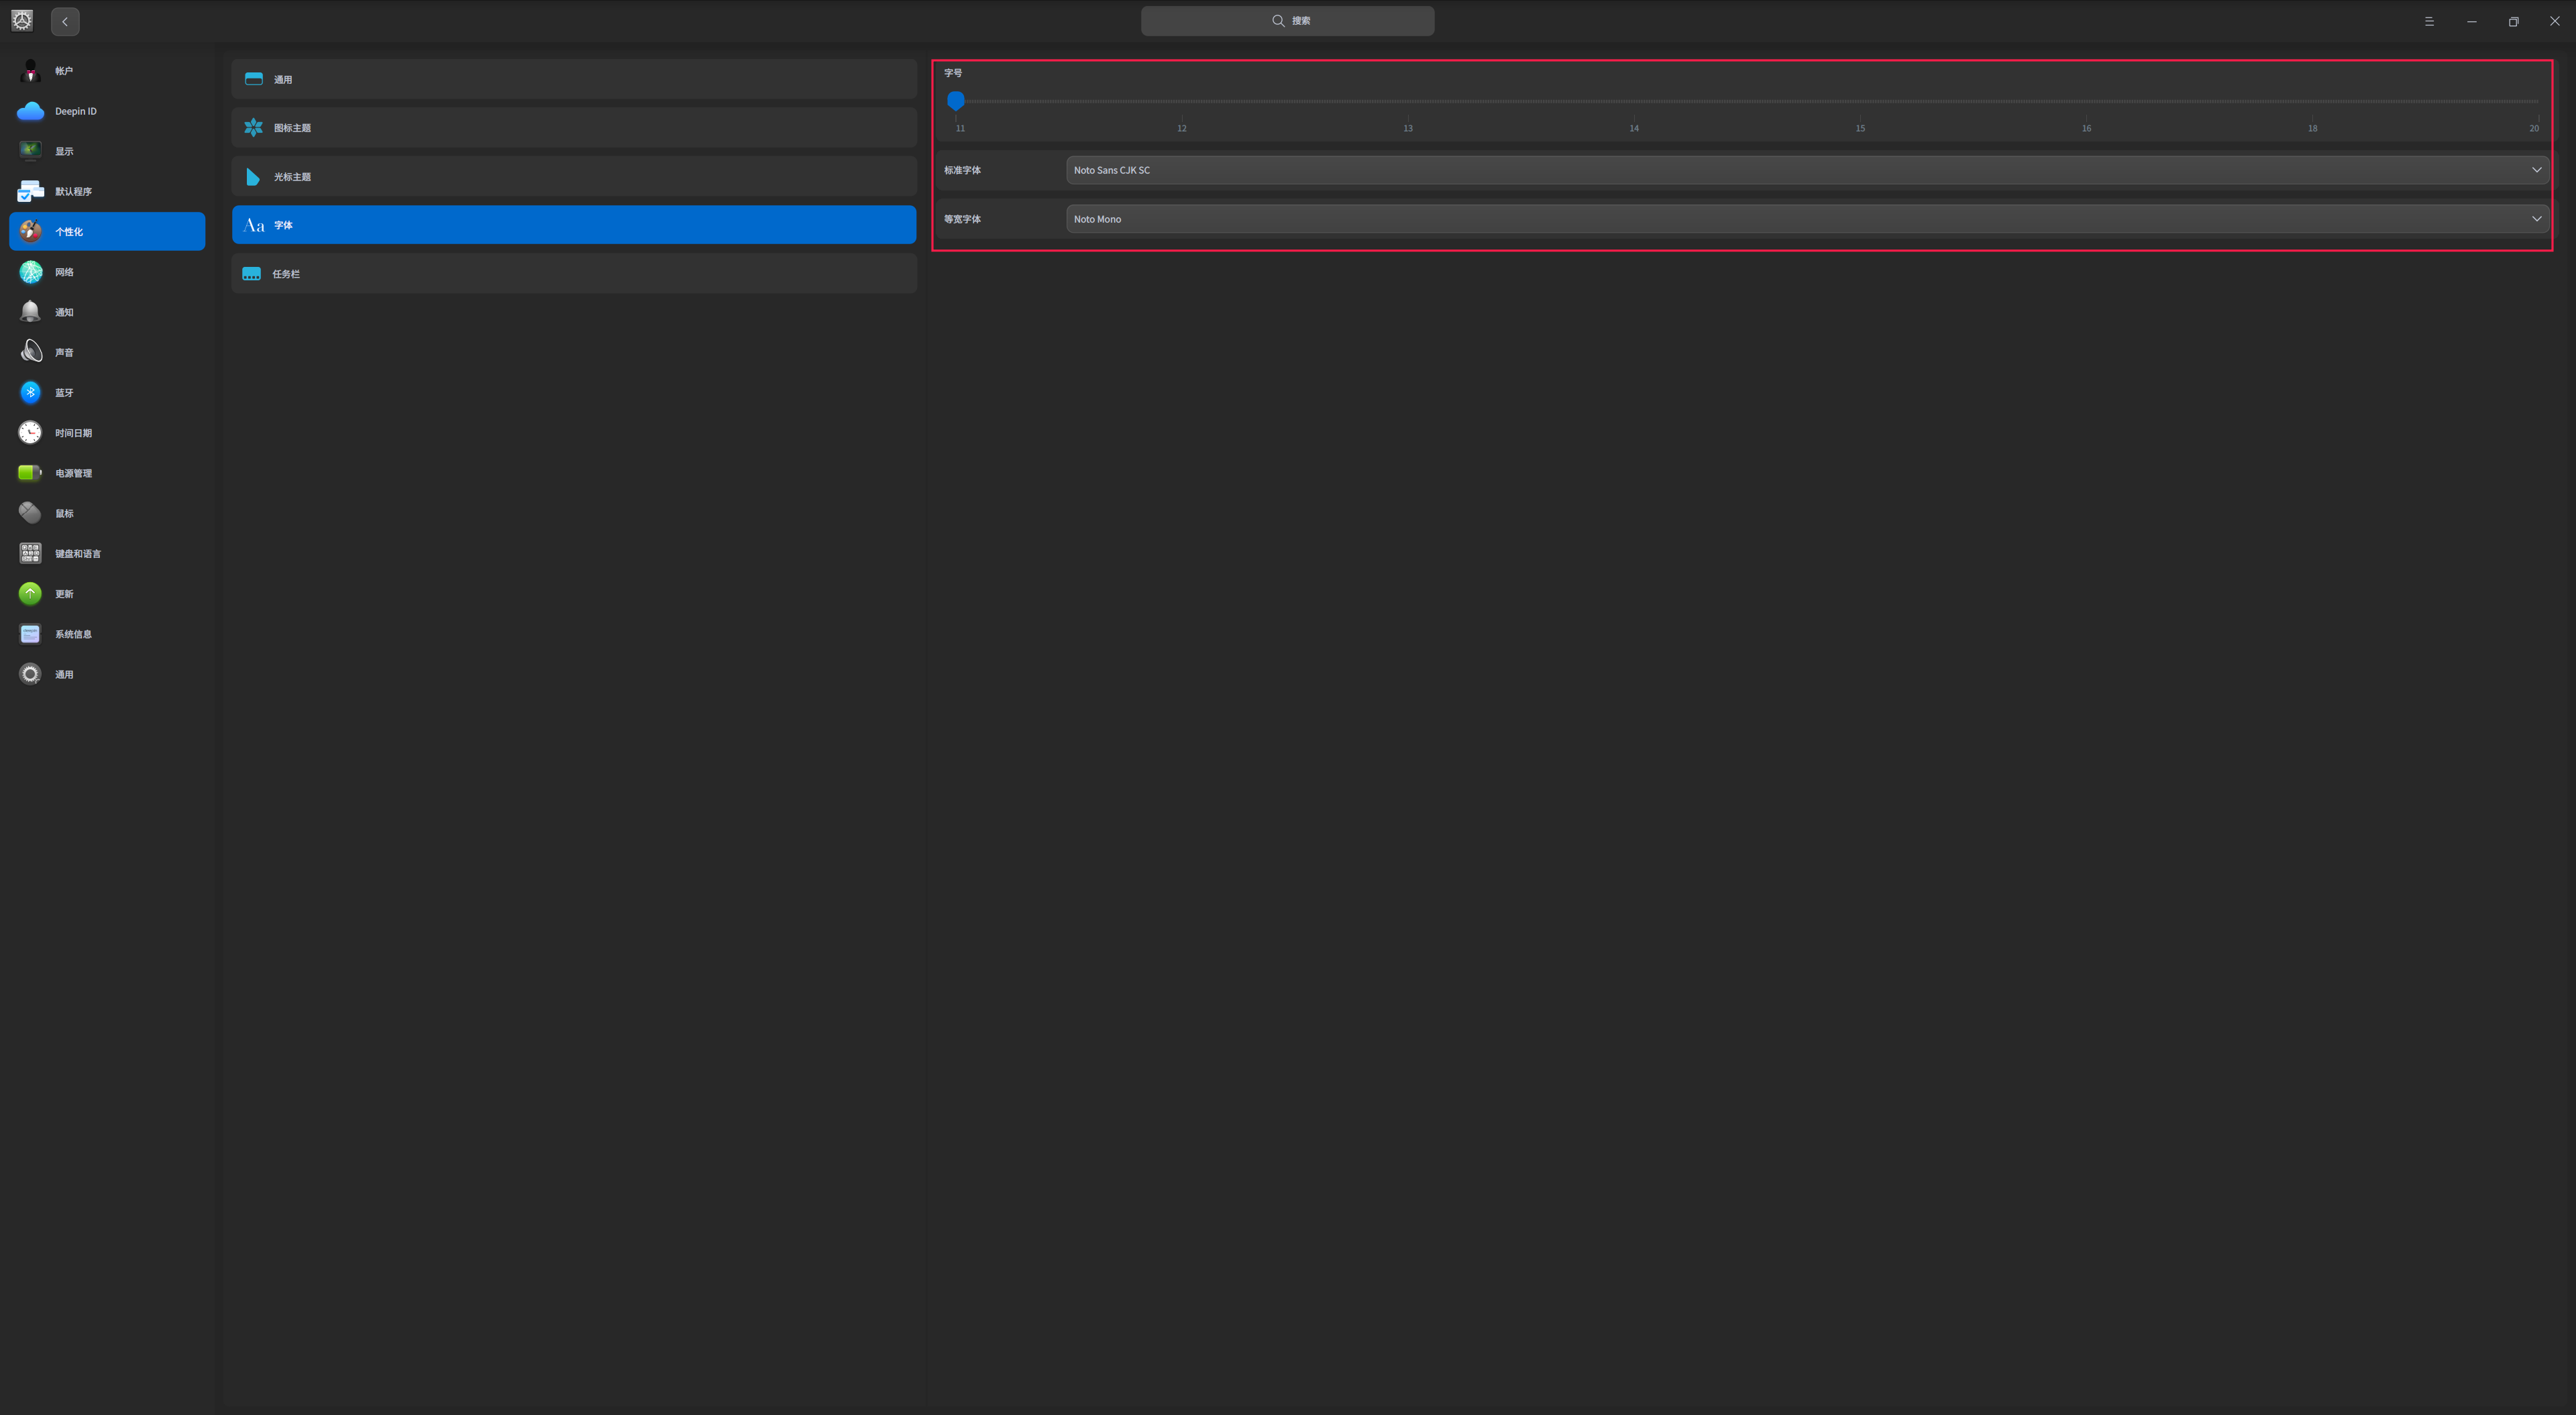Click inside the 搜索 search field
The width and height of the screenshot is (2576, 1415).
(1287, 20)
